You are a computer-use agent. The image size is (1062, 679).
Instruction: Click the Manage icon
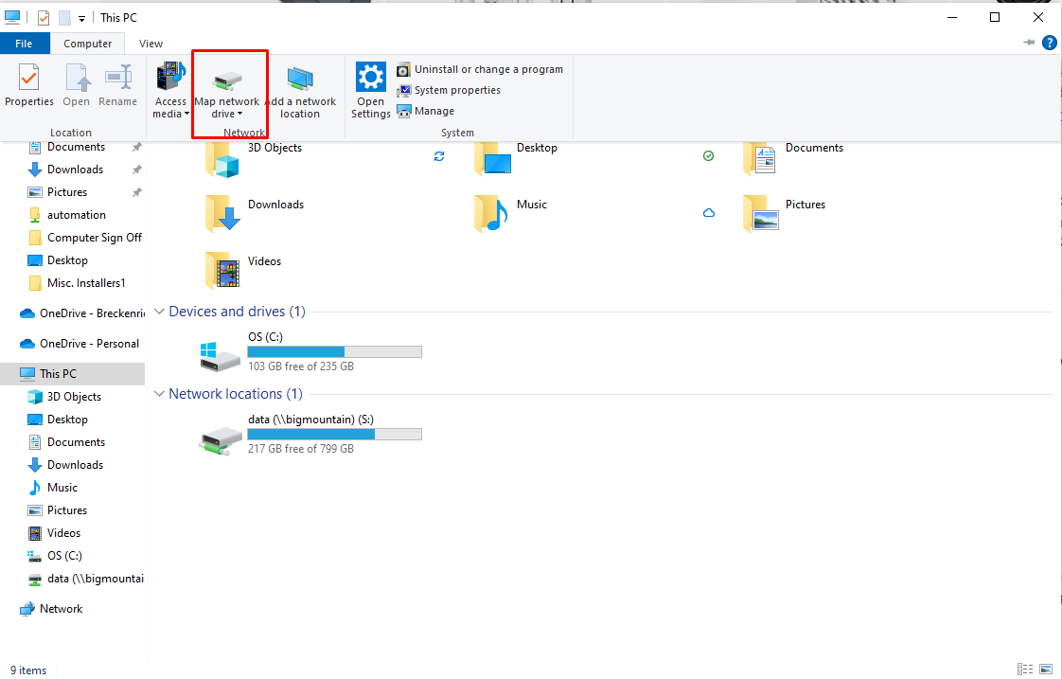click(405, 110)
